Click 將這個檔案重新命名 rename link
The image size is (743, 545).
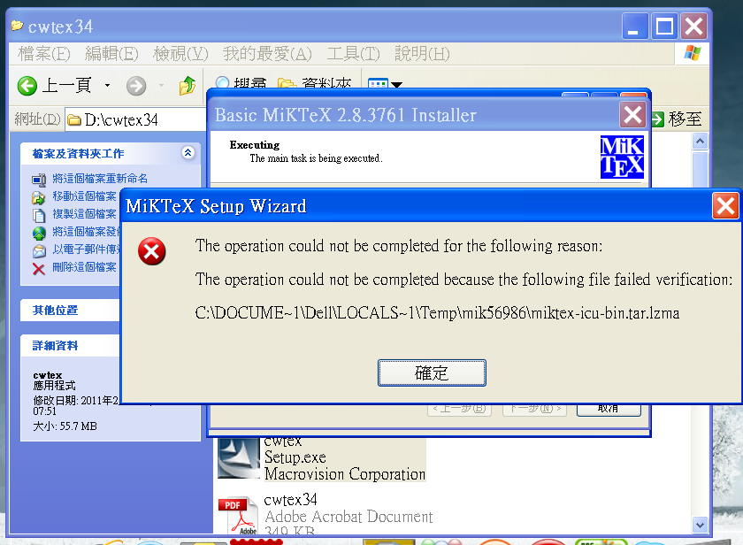(100, 179)
